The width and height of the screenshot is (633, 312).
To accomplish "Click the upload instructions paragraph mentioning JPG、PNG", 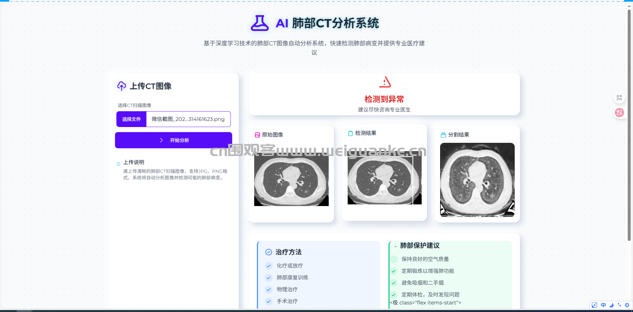I will [x=175, y=174].
